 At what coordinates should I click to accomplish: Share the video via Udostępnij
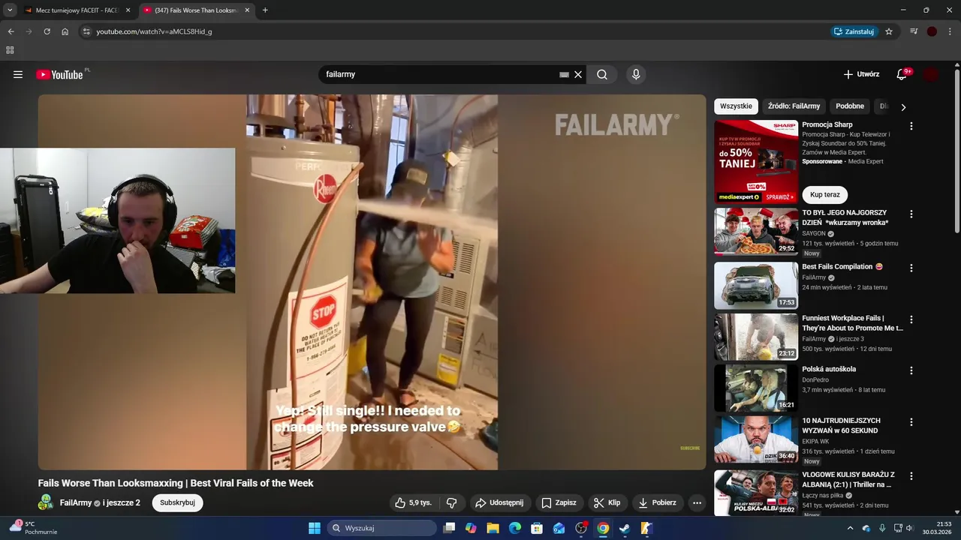[x=499, y=502]
